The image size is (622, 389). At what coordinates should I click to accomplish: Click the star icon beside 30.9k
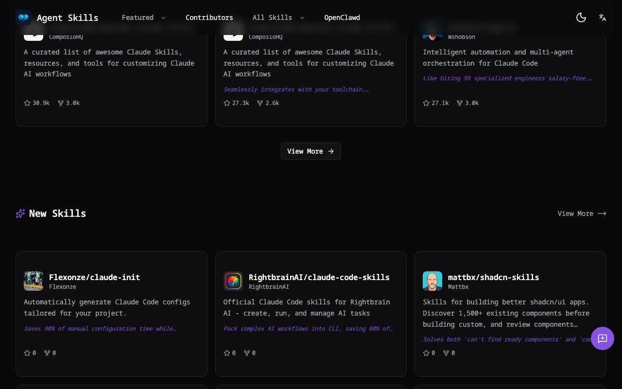27,103
